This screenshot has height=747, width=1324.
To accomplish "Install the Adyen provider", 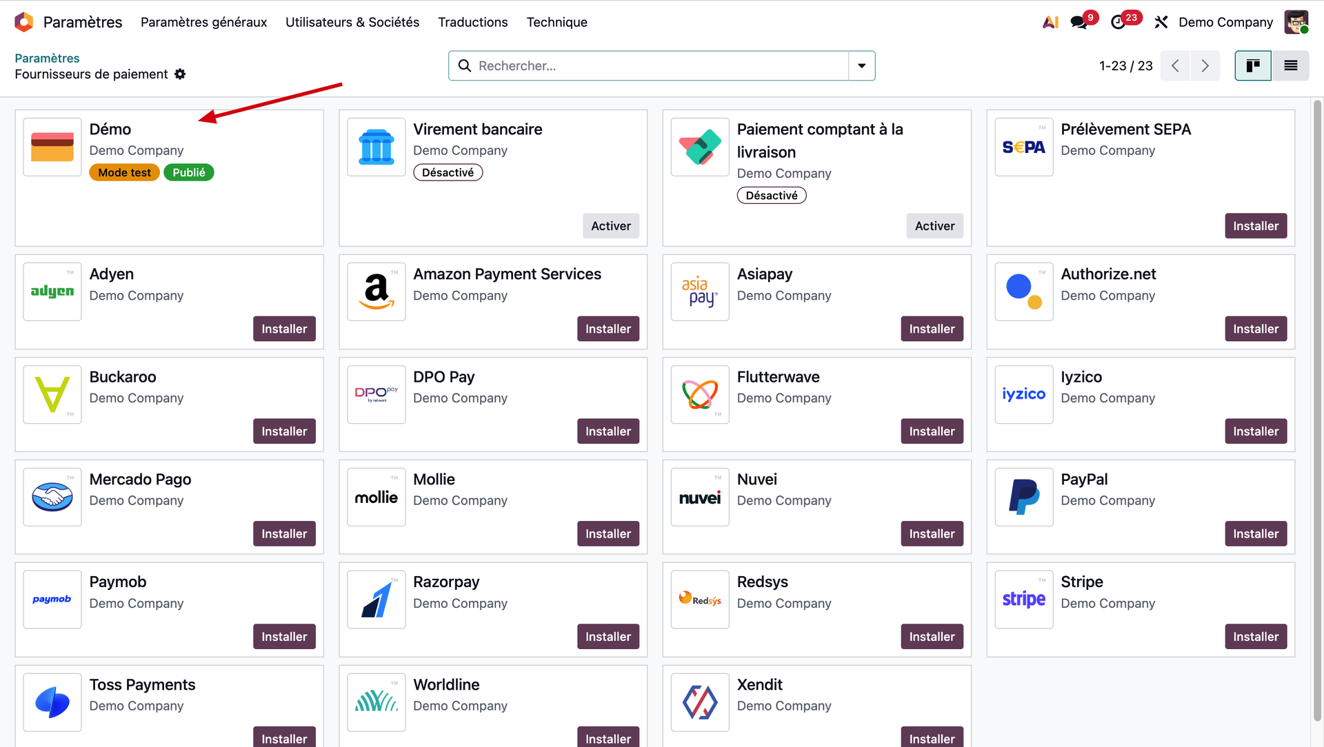I will coord(284,329).
